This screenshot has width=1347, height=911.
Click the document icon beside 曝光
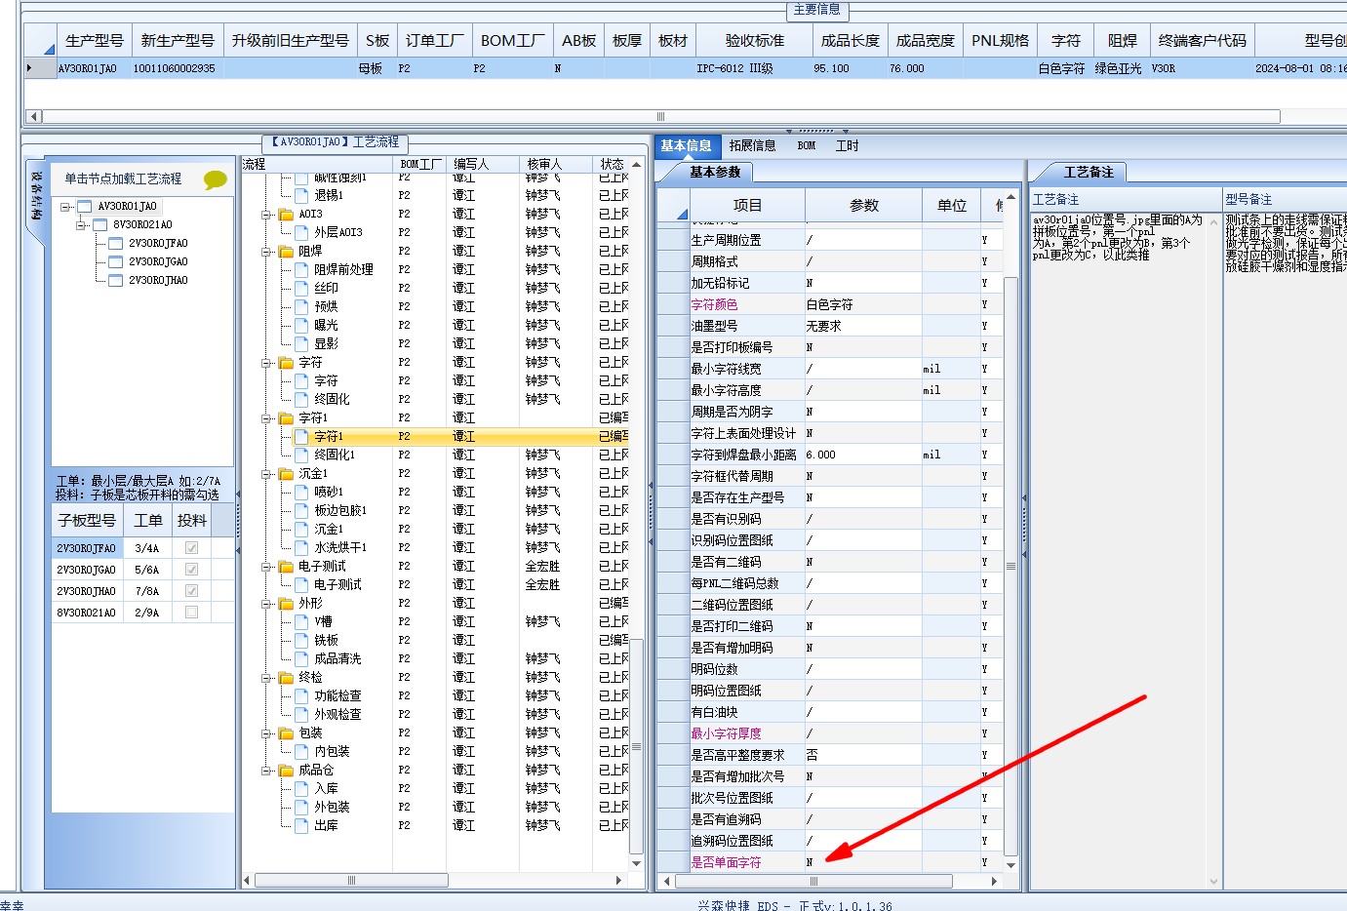(x=301, y=326)
